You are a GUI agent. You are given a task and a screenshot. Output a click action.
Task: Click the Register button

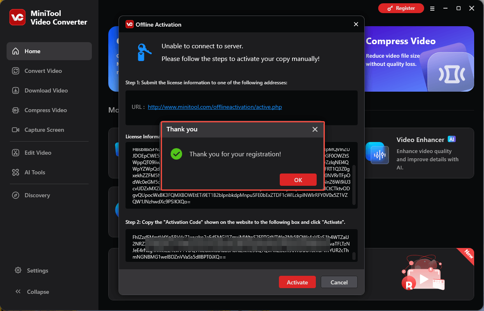coord(401,8)
